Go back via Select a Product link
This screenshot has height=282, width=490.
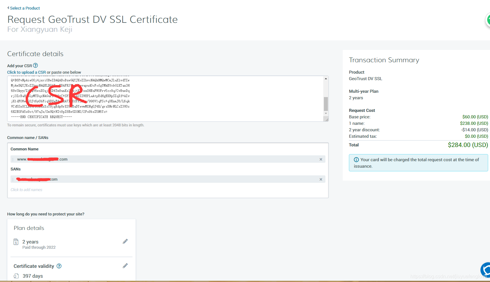25,8
